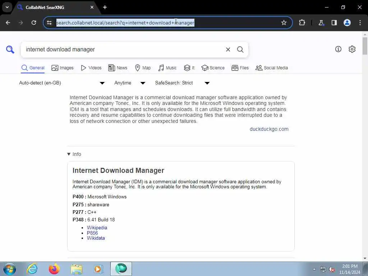This screenshot has width=368, height=276.
Task: Switch to Music category
Action: [x=167, y=68]
